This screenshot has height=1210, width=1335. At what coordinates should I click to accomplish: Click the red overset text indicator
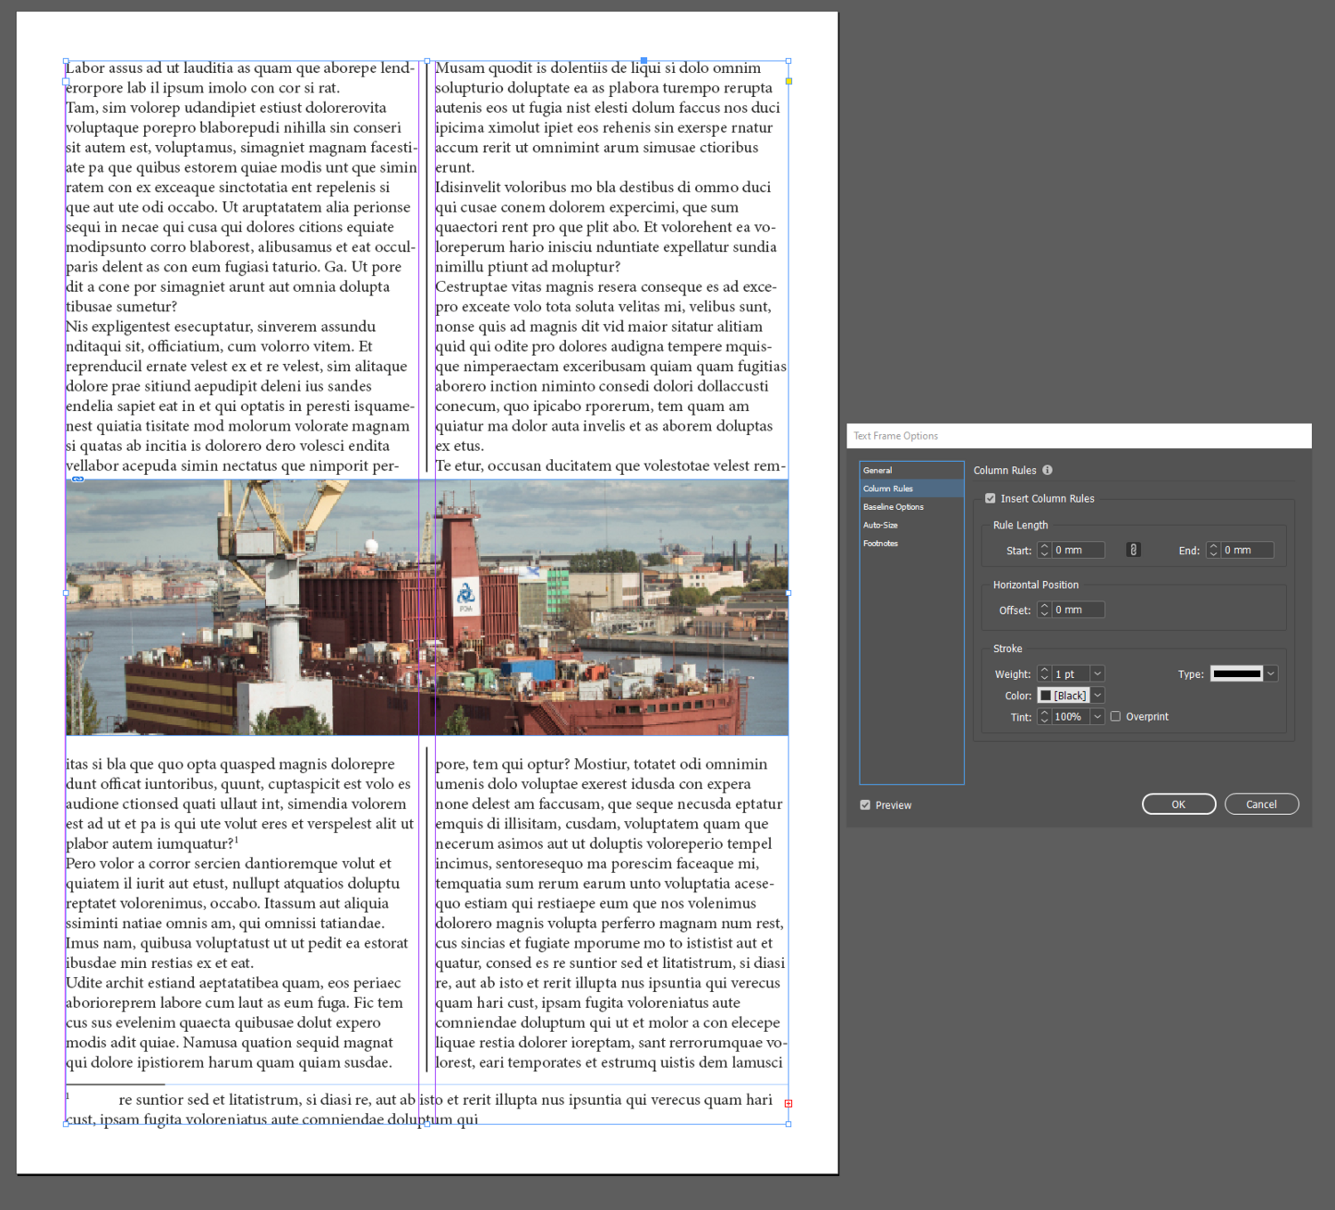788,1103
